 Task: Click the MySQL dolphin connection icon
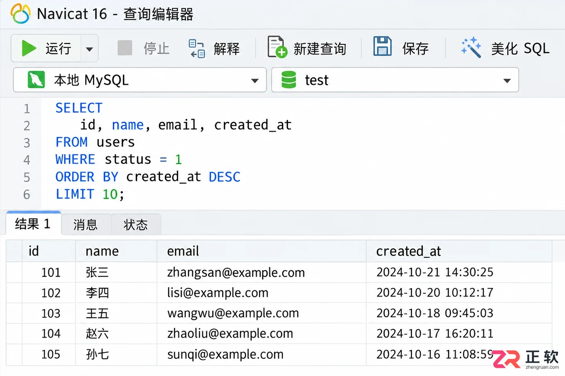[36, 80]
